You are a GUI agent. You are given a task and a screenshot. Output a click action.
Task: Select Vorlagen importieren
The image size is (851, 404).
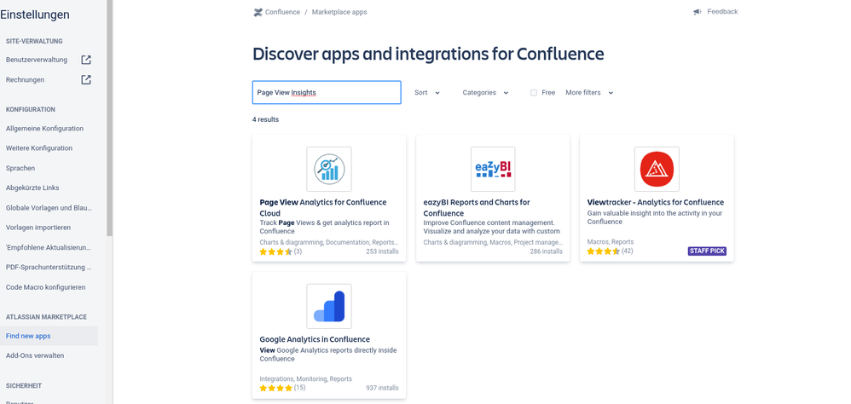38,228
